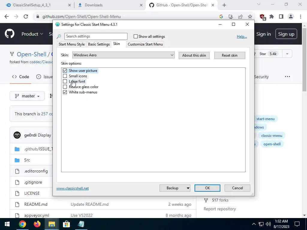Click the classic-menu topic tag
The image size is (307, 230).
pos(272,136)
